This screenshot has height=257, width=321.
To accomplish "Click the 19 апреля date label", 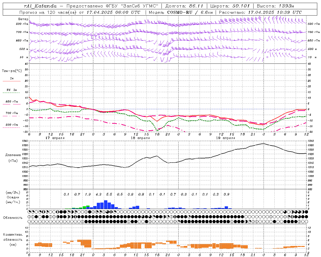I will (x=225, y=138).
